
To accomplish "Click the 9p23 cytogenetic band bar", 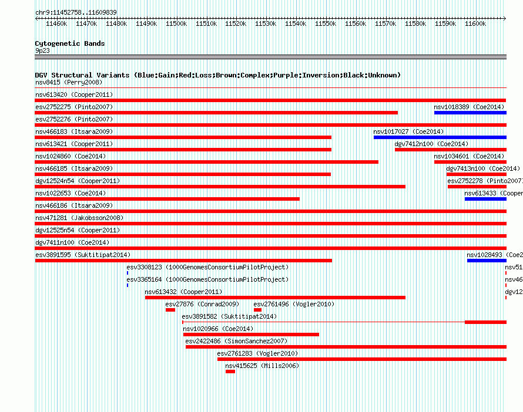I will 270,57.
